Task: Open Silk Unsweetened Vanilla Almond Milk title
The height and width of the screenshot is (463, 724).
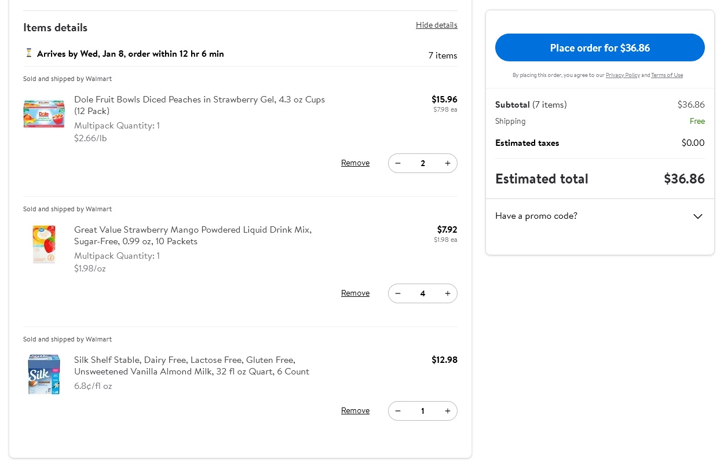Action: pos(192,366)
